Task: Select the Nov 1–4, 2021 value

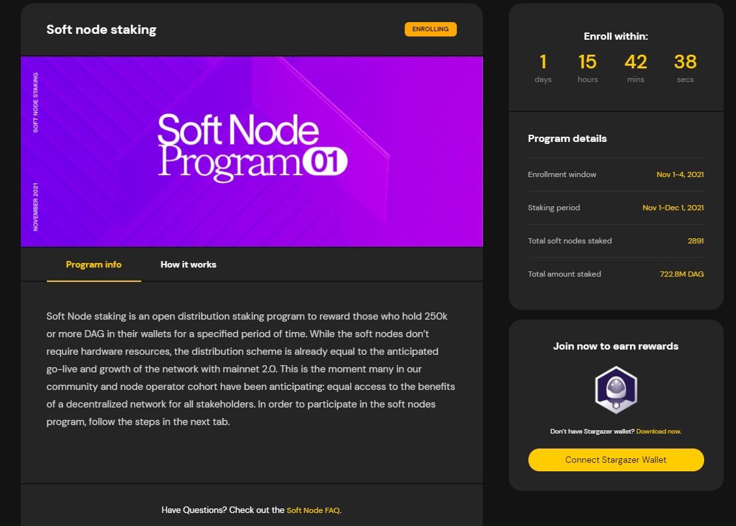Action: [x=680, y=174]
